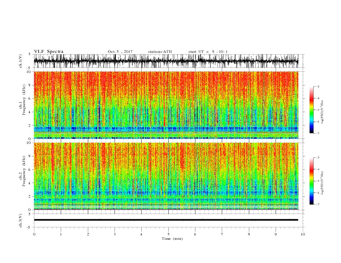The image size is (341, 263).
Task: Click the ch.2 spectrogram color bar
Action: [311, 181]
